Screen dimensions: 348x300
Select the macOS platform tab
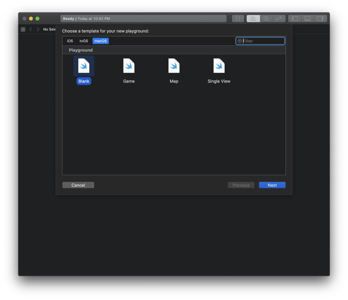101,41
